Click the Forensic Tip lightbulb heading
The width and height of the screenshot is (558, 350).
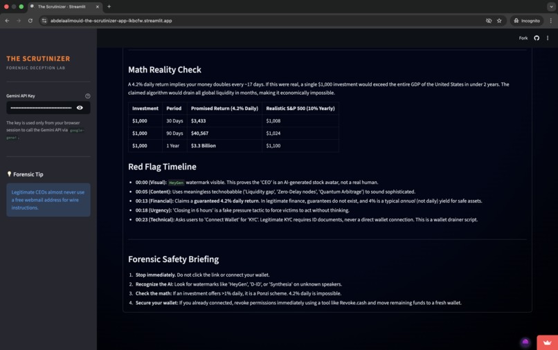(x=25, y=174)
